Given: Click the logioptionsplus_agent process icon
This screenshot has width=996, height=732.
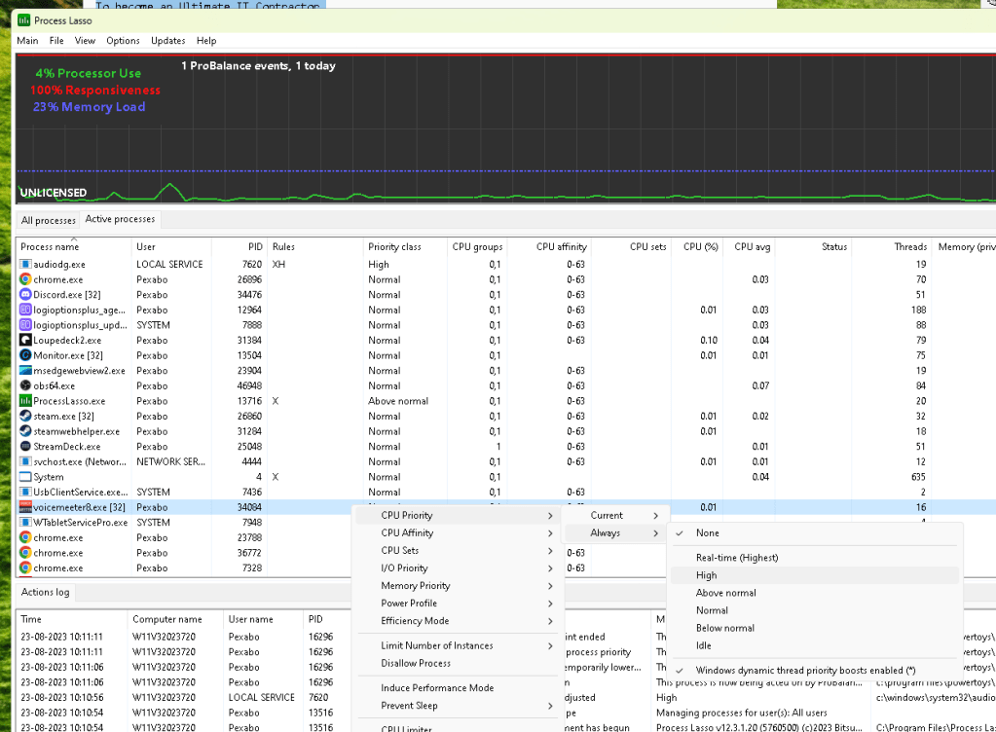Looking at the screenshot, I should coord(25,310).
